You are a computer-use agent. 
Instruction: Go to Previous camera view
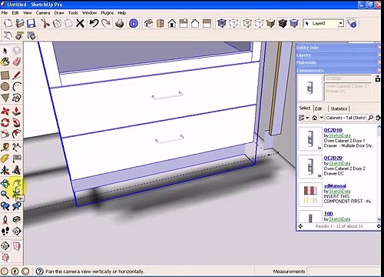[5, 206]
